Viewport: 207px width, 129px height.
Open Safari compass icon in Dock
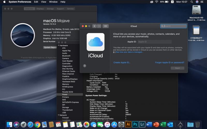coord(30,125)
